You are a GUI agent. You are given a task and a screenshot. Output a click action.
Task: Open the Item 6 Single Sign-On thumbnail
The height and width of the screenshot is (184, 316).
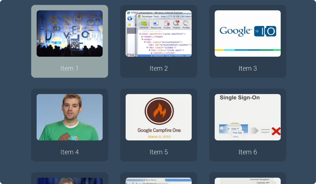point(248,117)
